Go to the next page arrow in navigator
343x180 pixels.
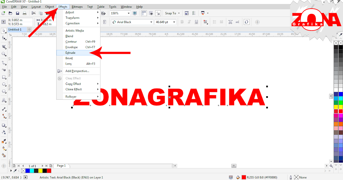pos(43,166)
